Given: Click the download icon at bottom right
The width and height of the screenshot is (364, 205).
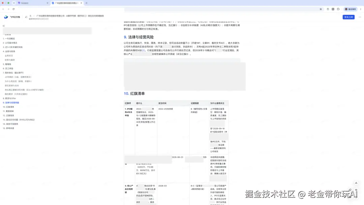Looking at the screenshot, I should pos(356,183).
